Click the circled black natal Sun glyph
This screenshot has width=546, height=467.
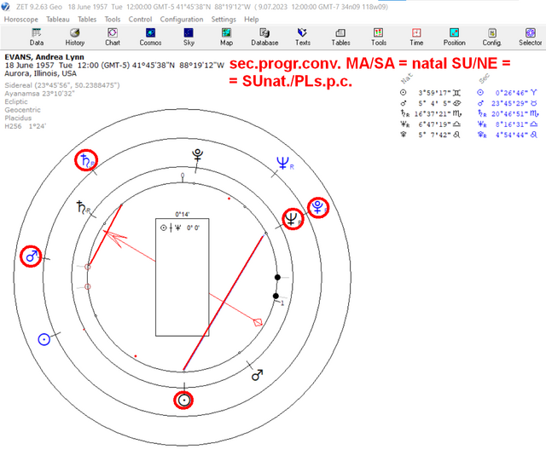click(183, 401)
